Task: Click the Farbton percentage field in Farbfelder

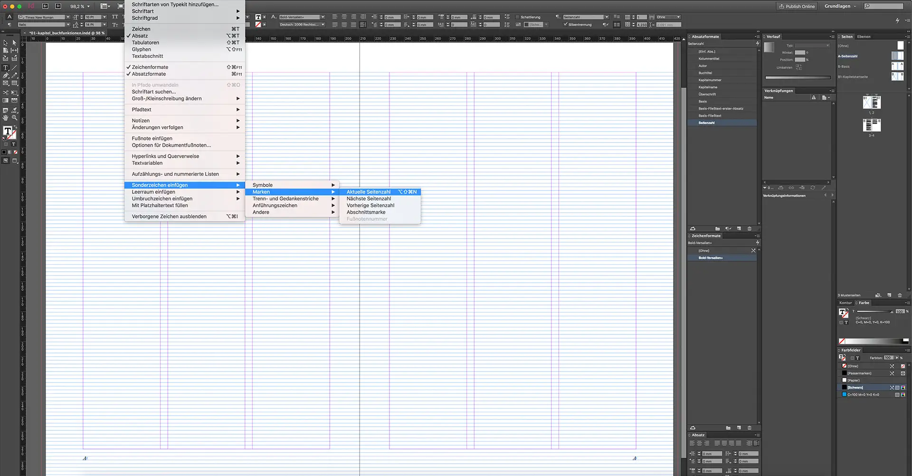Action: 889,358
